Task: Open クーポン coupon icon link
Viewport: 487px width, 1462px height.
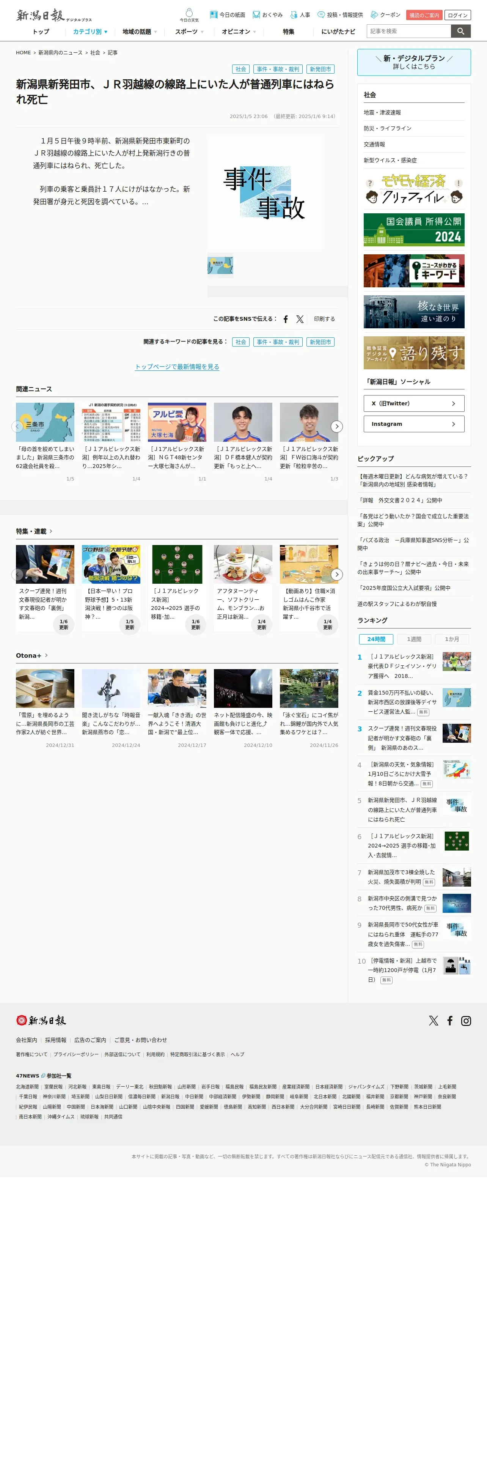Action: click(x=385, y=15)
